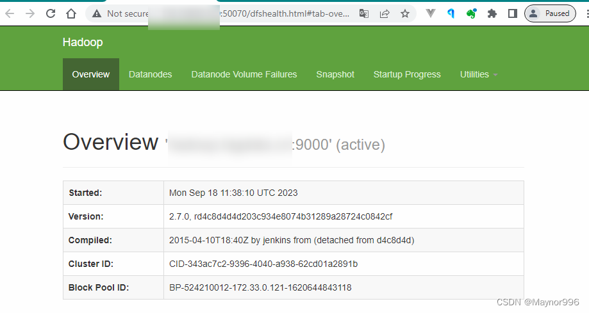The width and height of the screenshot is (589, 313).
Task: Click the 'Version:' row label
Action: click(x=86, y=216)
